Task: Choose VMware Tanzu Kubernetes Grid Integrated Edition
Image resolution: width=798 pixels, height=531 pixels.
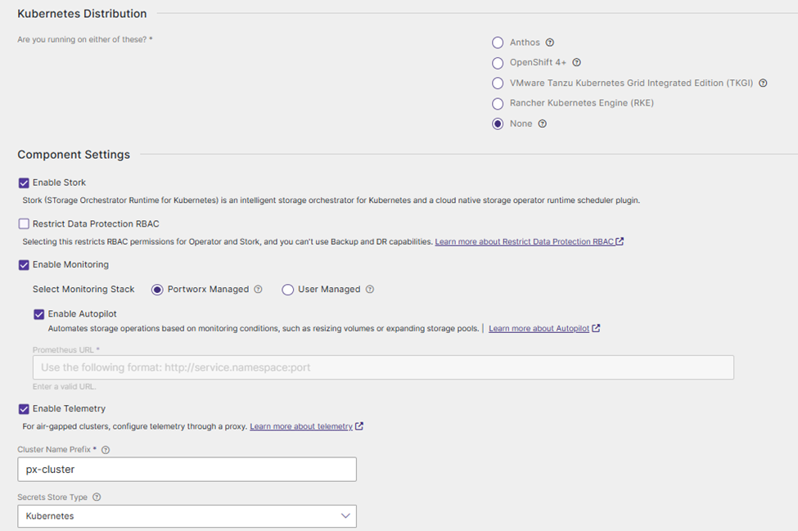Action: [x=498, y=83]
